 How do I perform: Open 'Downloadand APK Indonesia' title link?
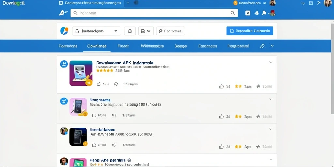tap(125, 63)
